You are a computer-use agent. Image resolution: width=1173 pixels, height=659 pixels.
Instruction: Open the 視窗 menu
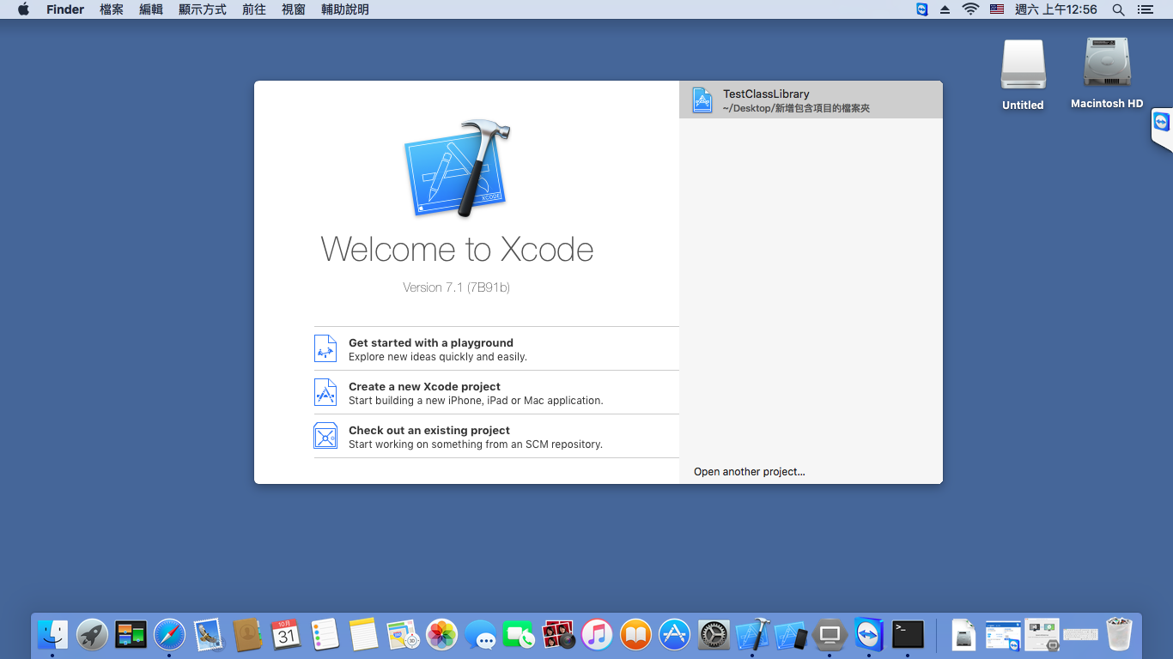tap(294, 9)
